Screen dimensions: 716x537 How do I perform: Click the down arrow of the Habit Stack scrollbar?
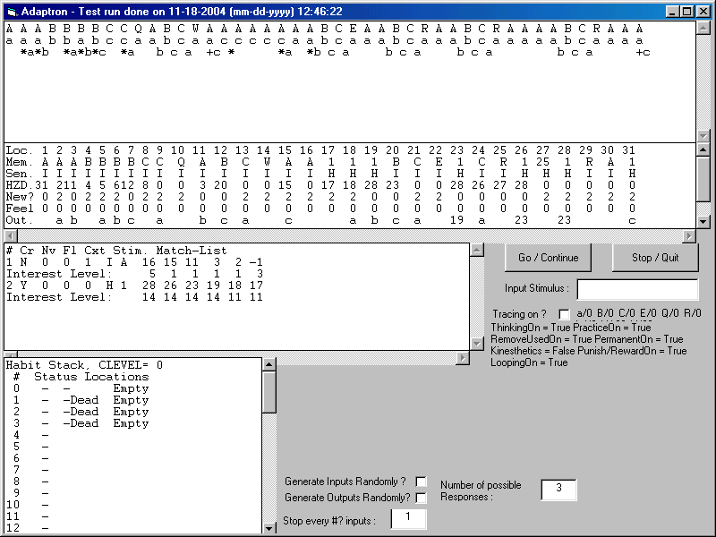(269, 528)
